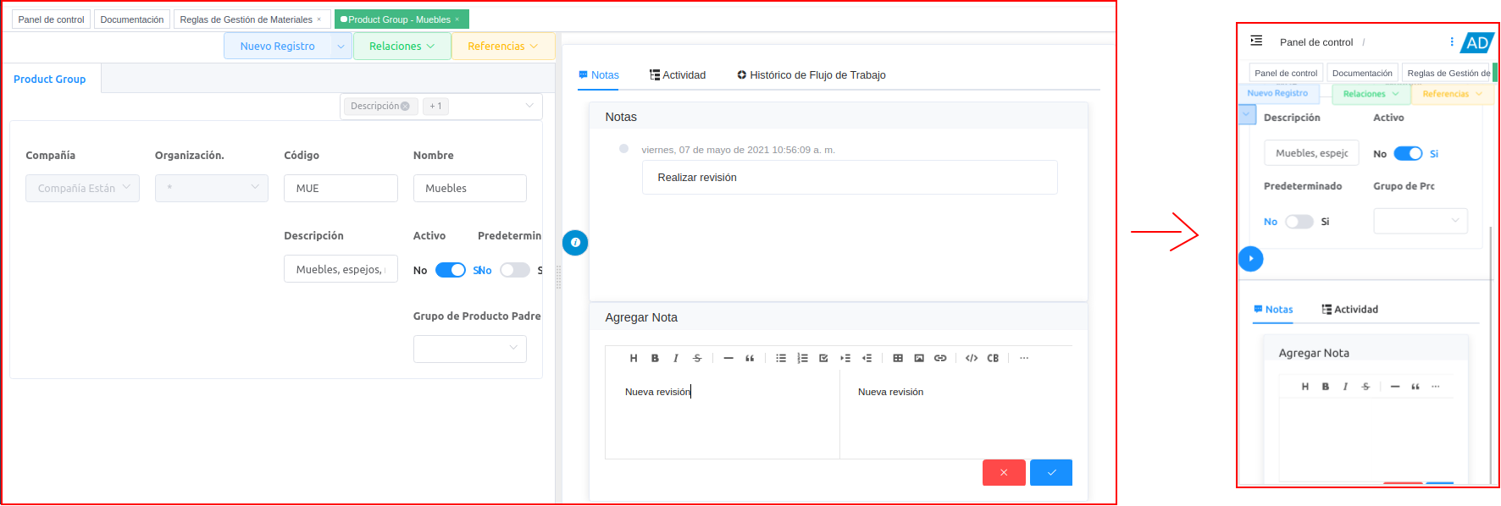Enable the Predeterminado switch in the main form
The image size is (1501, 506).
pos(514,270)
